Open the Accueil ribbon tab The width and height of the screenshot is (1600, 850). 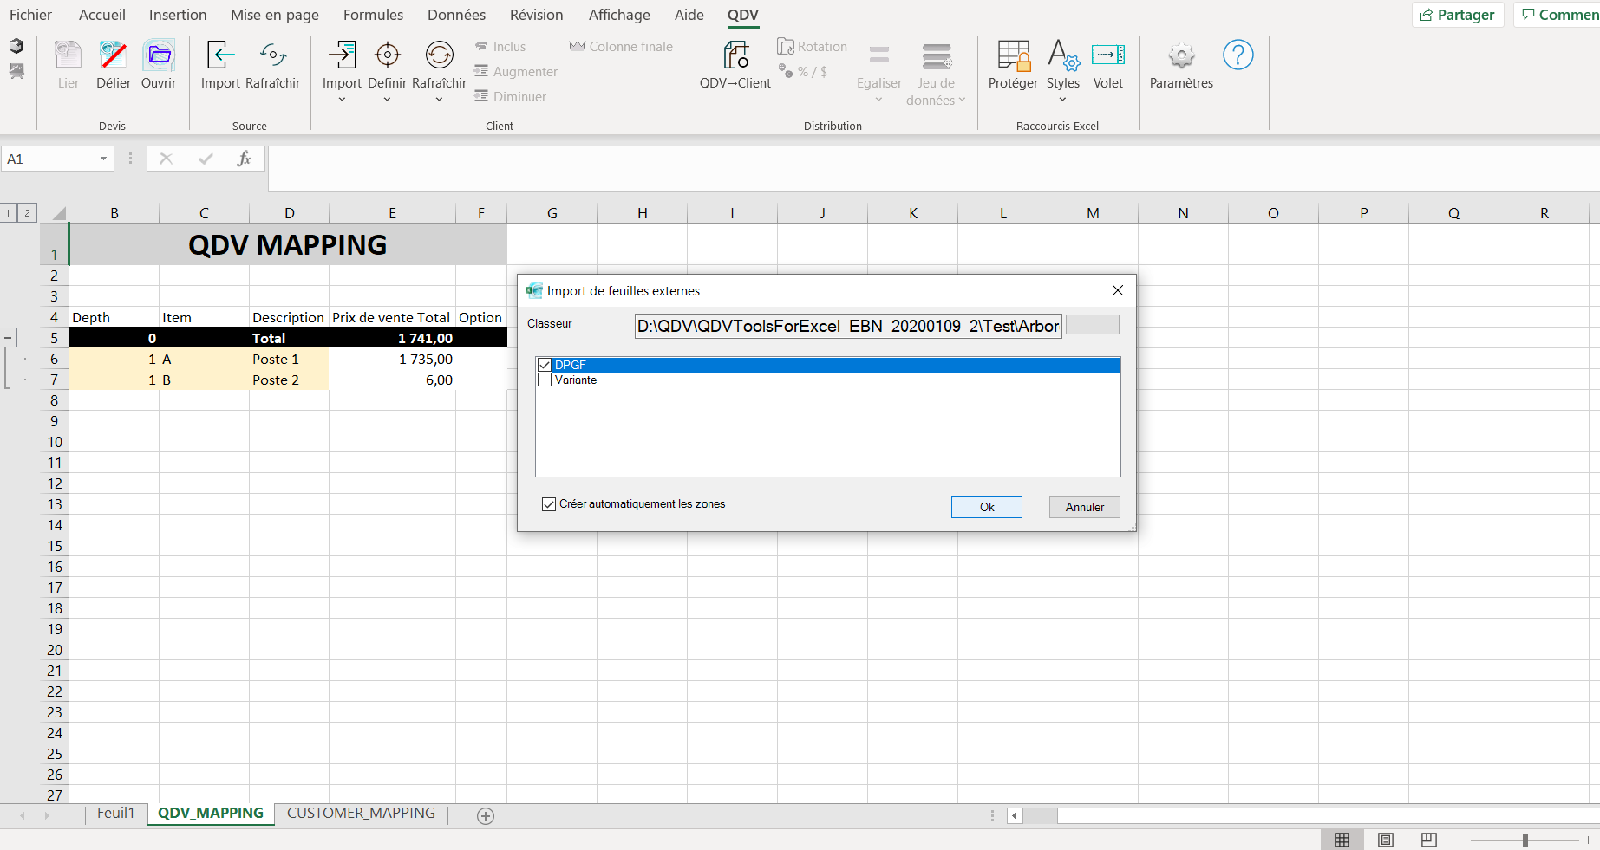101,15
